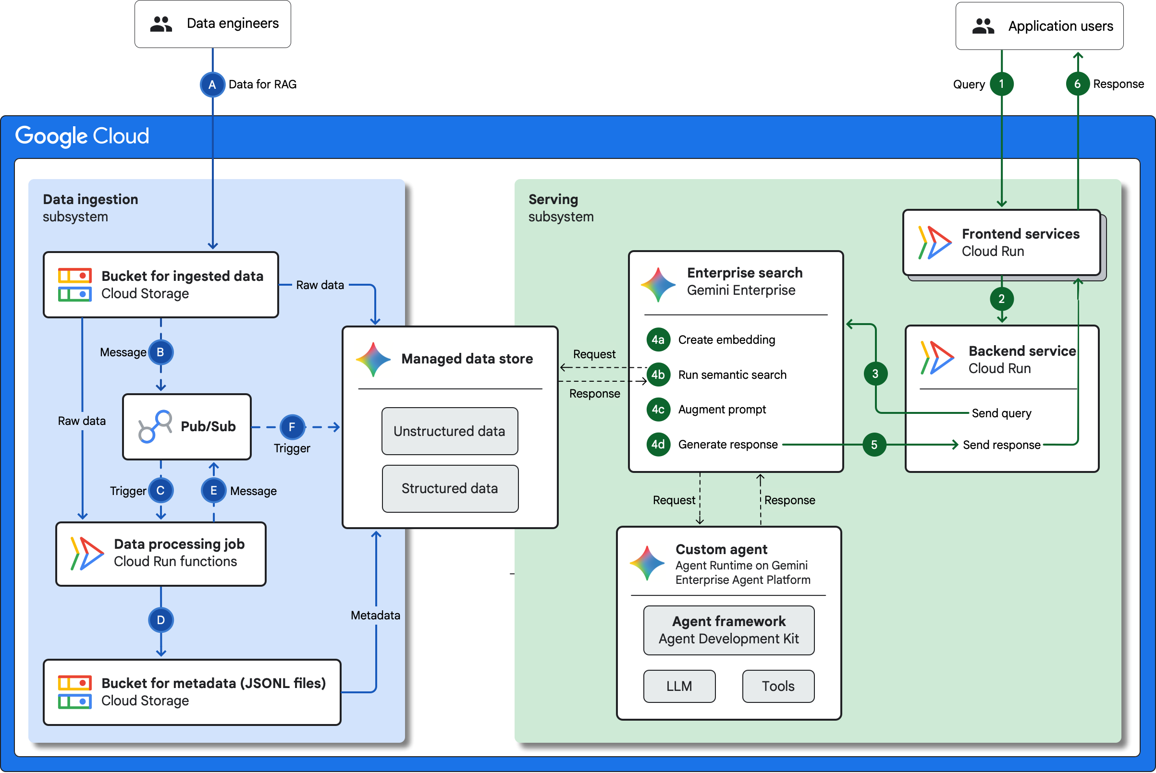Click the Enterprise search title
1156x773 pixels.
(745, 273)
